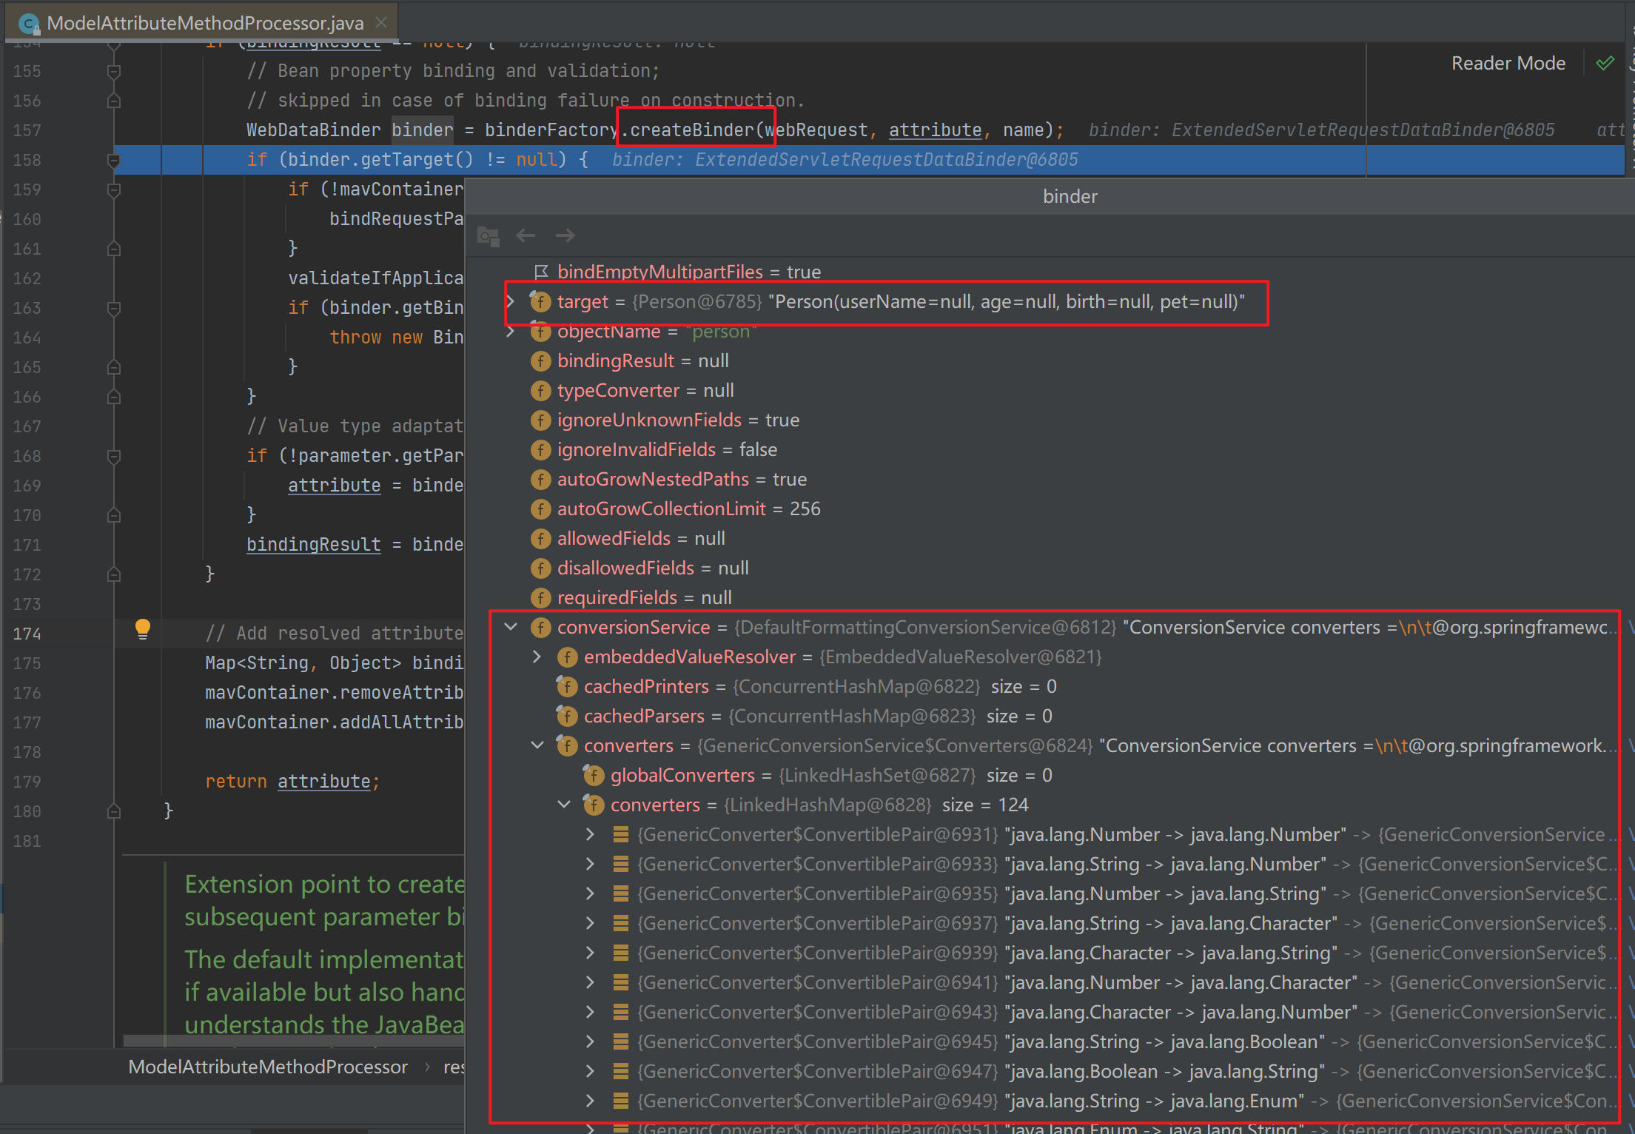1635x1134 pixels.
Task: Click the back arrow in binder popup
Action: click(526, 235)
